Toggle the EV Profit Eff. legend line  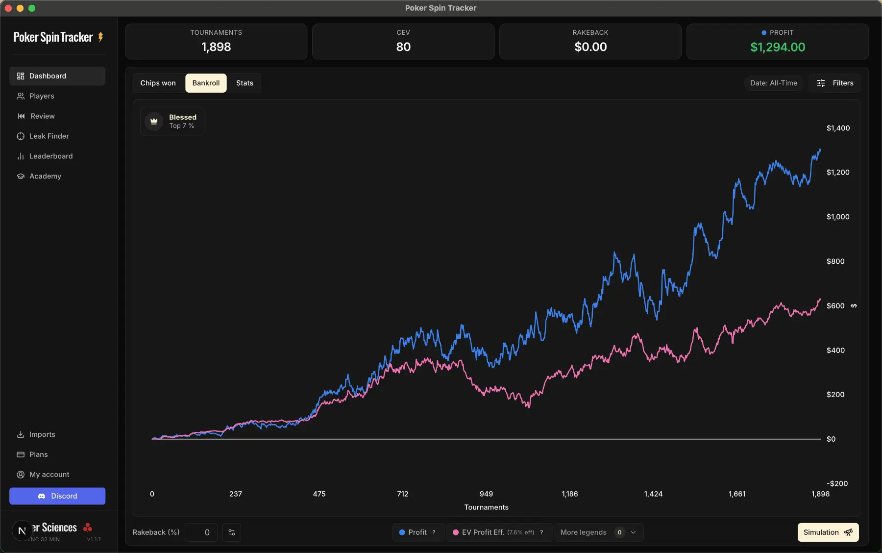[498, 532]
